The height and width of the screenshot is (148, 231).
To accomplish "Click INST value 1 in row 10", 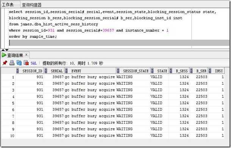I will (223, 135).
